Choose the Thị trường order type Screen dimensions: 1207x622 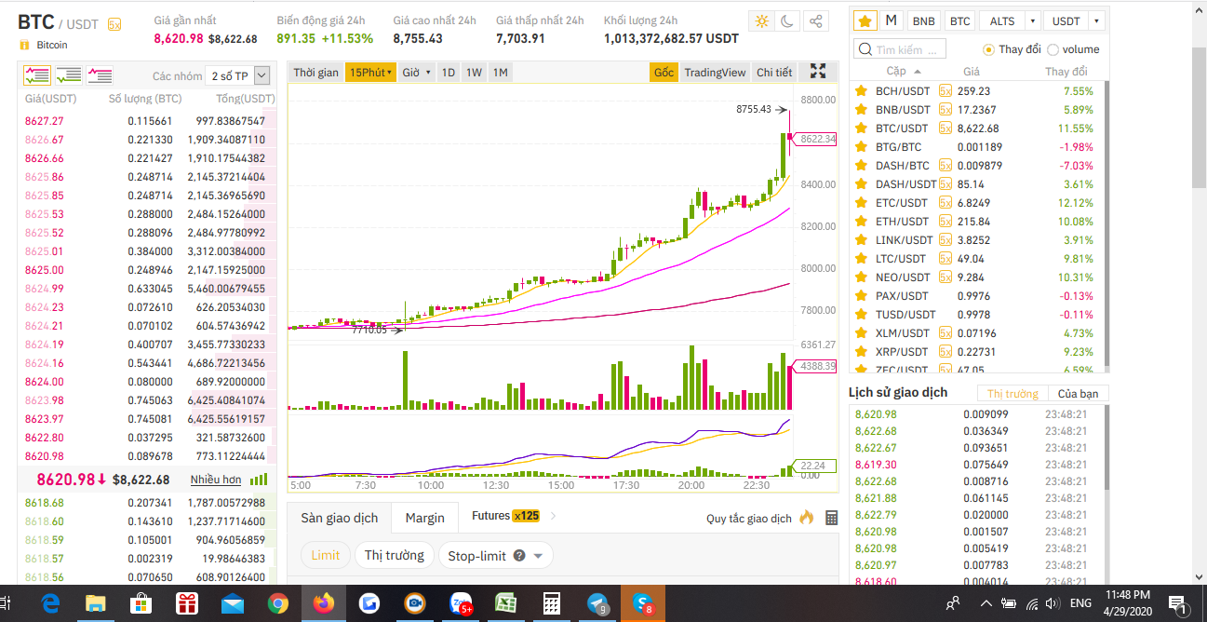coord(395,556)
